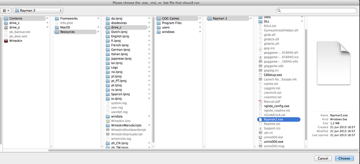Viewport: 360px width, 164px height.
Task: Click the Wineskin app icon
Action: point(6,41)
